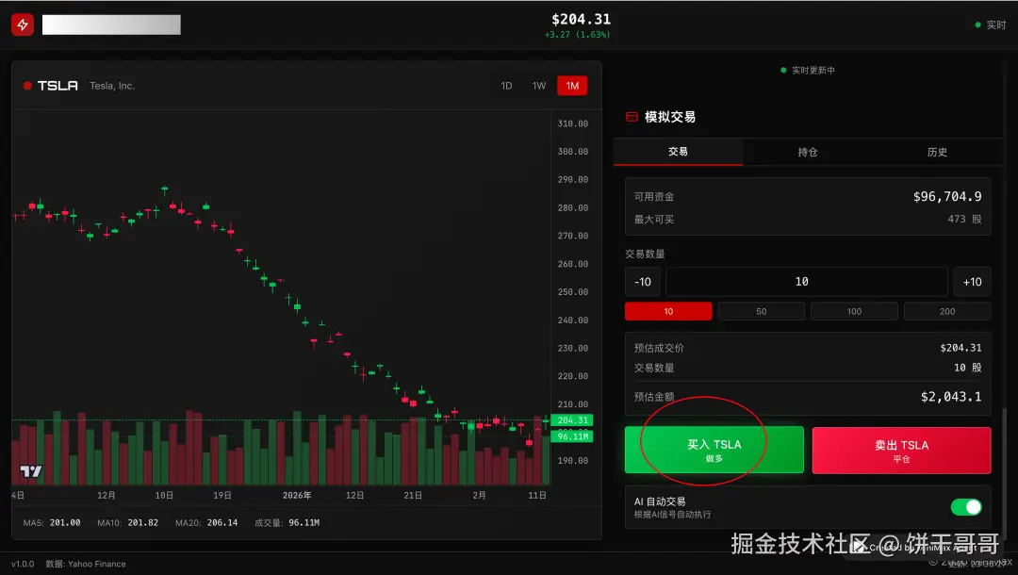Click the available funds value $96,704.9
Viewport: 1018px width, 575px height.
[947, 197]
